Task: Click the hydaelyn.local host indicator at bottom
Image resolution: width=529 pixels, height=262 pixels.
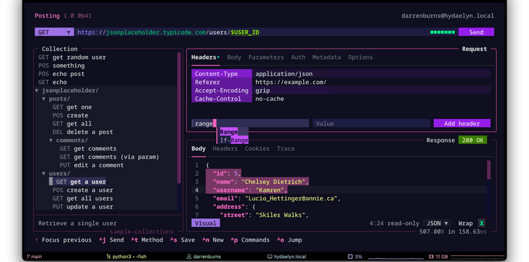Action: [290, 256]
